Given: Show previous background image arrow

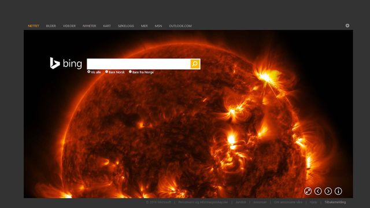Looking at the screenshot, I should coord(318,191).
